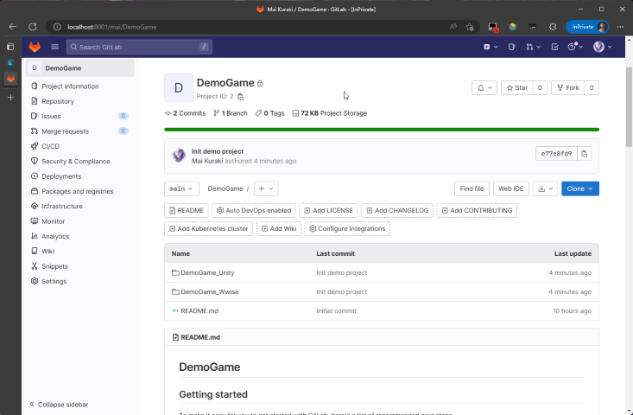
Task: Open the help menu dropdown
Action: coord(575,47)
